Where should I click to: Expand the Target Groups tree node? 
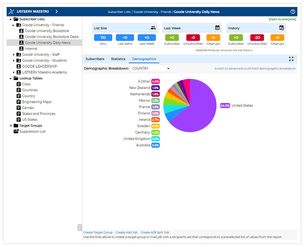tap(11, 125)
